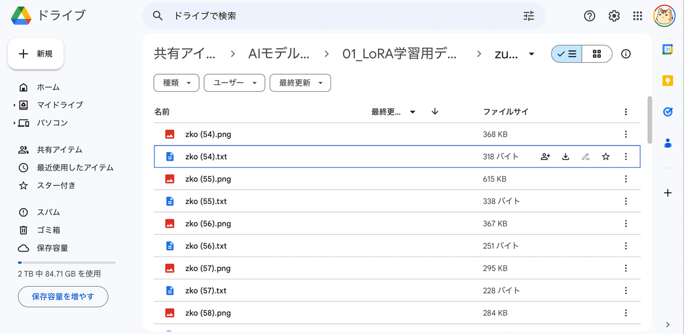
Task: Click the 新規 button
Action: [x=35, y=54]
